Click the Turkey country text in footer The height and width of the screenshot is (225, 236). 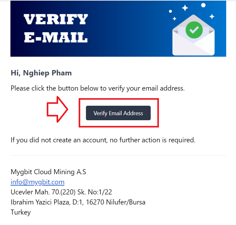pos(21,212)
